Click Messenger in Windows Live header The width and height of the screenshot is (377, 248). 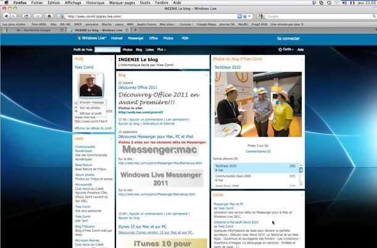[x=136, y=38]
